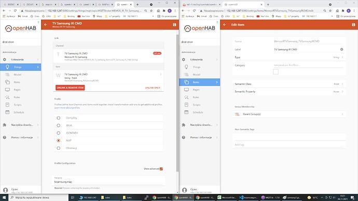
Task: Click Rules icon in right window sidebar
Action: click(187, 97)
